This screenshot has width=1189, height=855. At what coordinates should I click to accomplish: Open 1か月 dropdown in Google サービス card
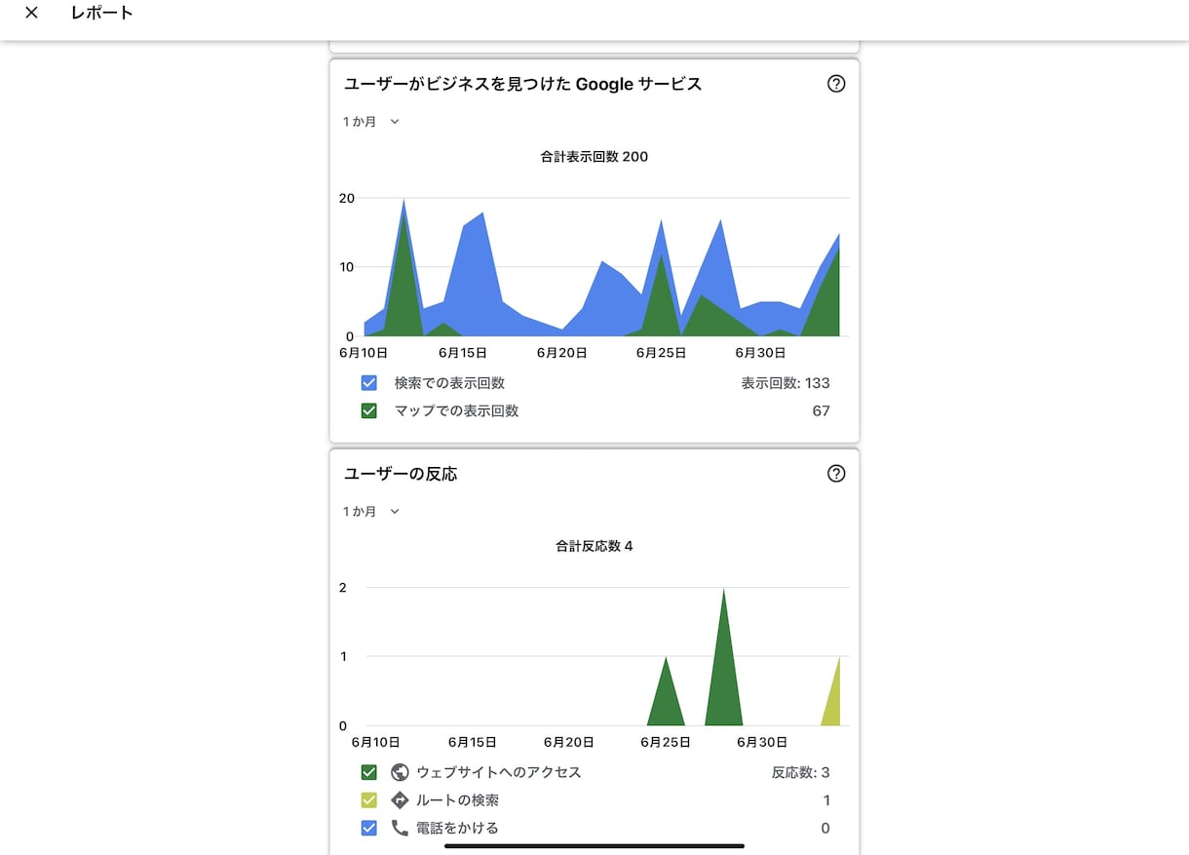(371, 122)
